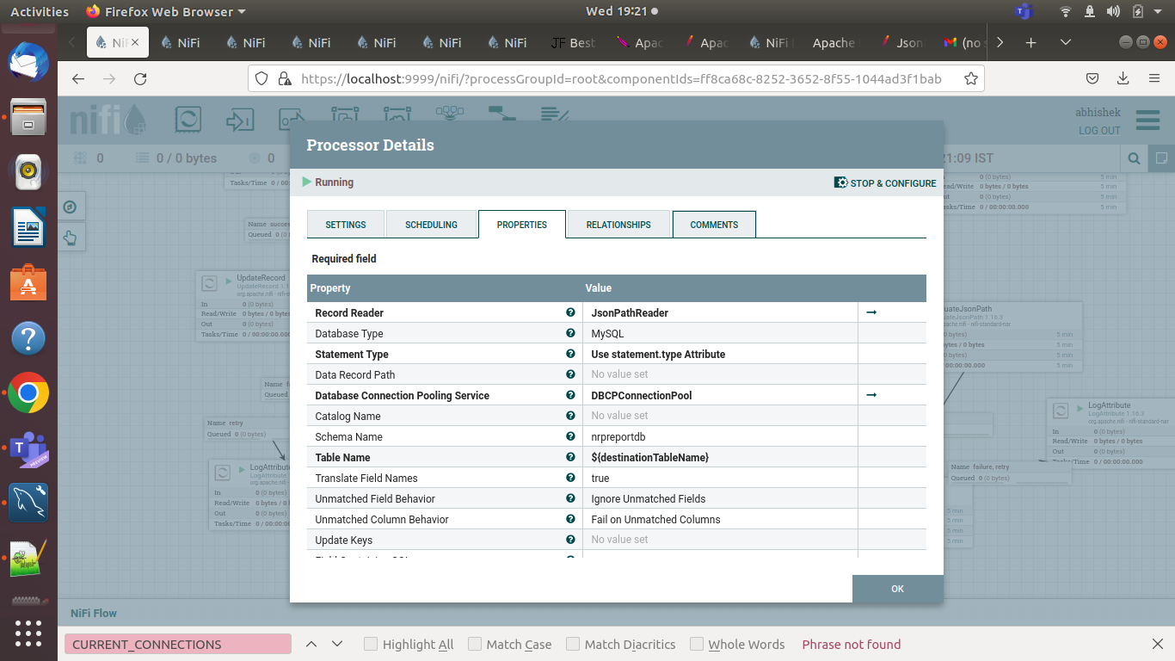Click the Label icon on the NiFi toolbar
The width and height of the screenshot is (1175, 661).
coord(555,114)
